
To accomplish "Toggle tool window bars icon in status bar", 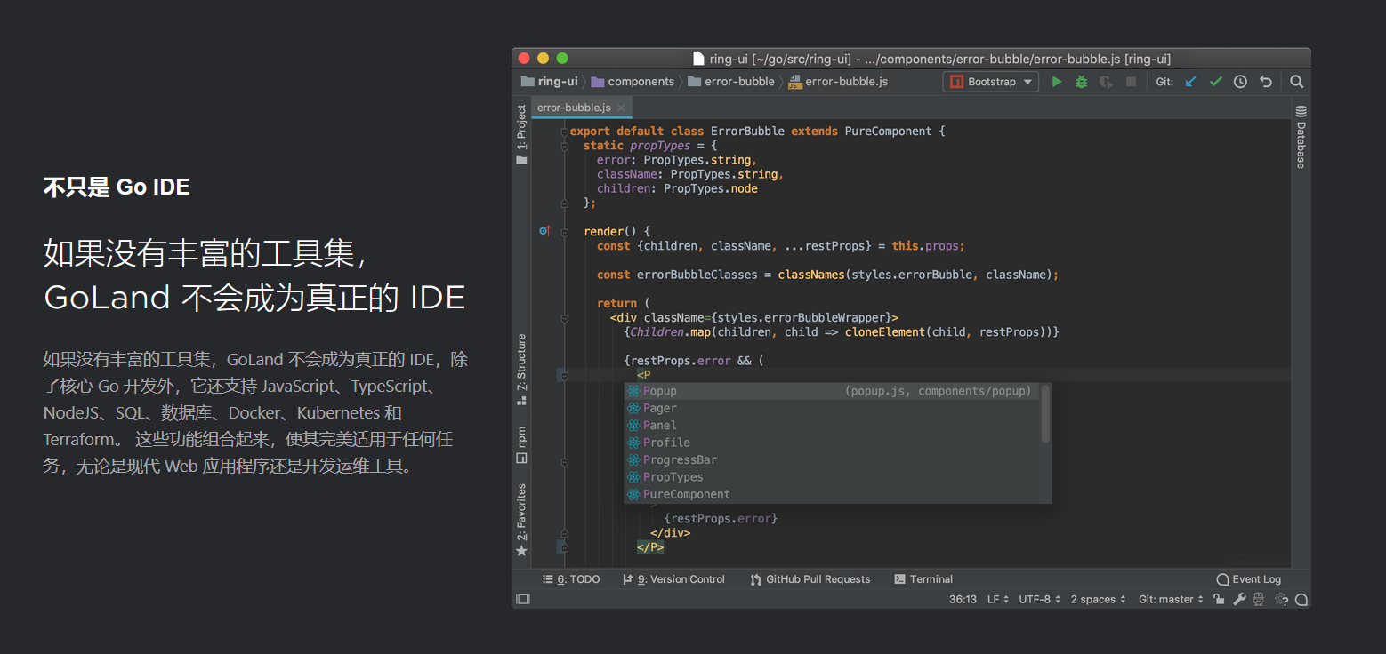I will (523, 600).
